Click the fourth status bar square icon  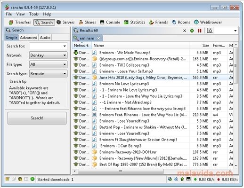[26, 179]
